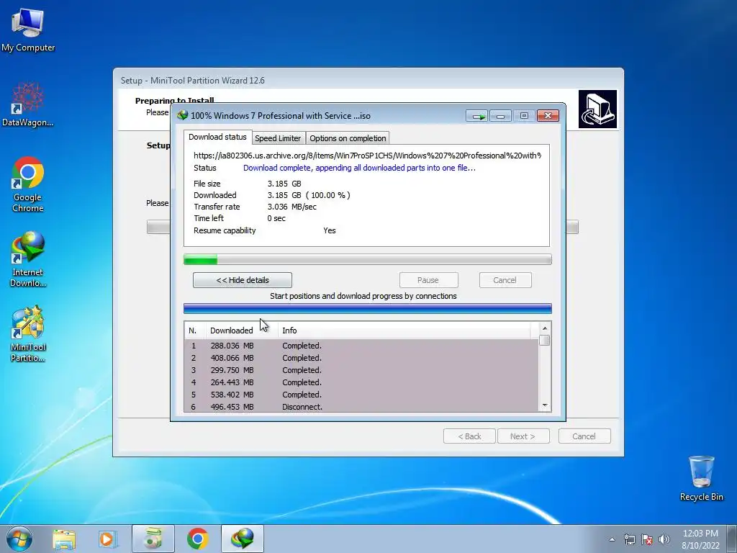Click the Download complete status message
The width and height of the screenshot is (737, 553).
click(x=360, y=168)
